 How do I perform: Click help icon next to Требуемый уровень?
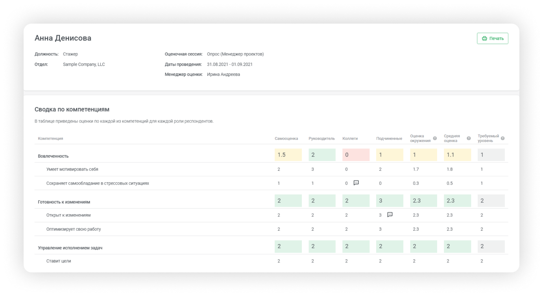point(502,138)
